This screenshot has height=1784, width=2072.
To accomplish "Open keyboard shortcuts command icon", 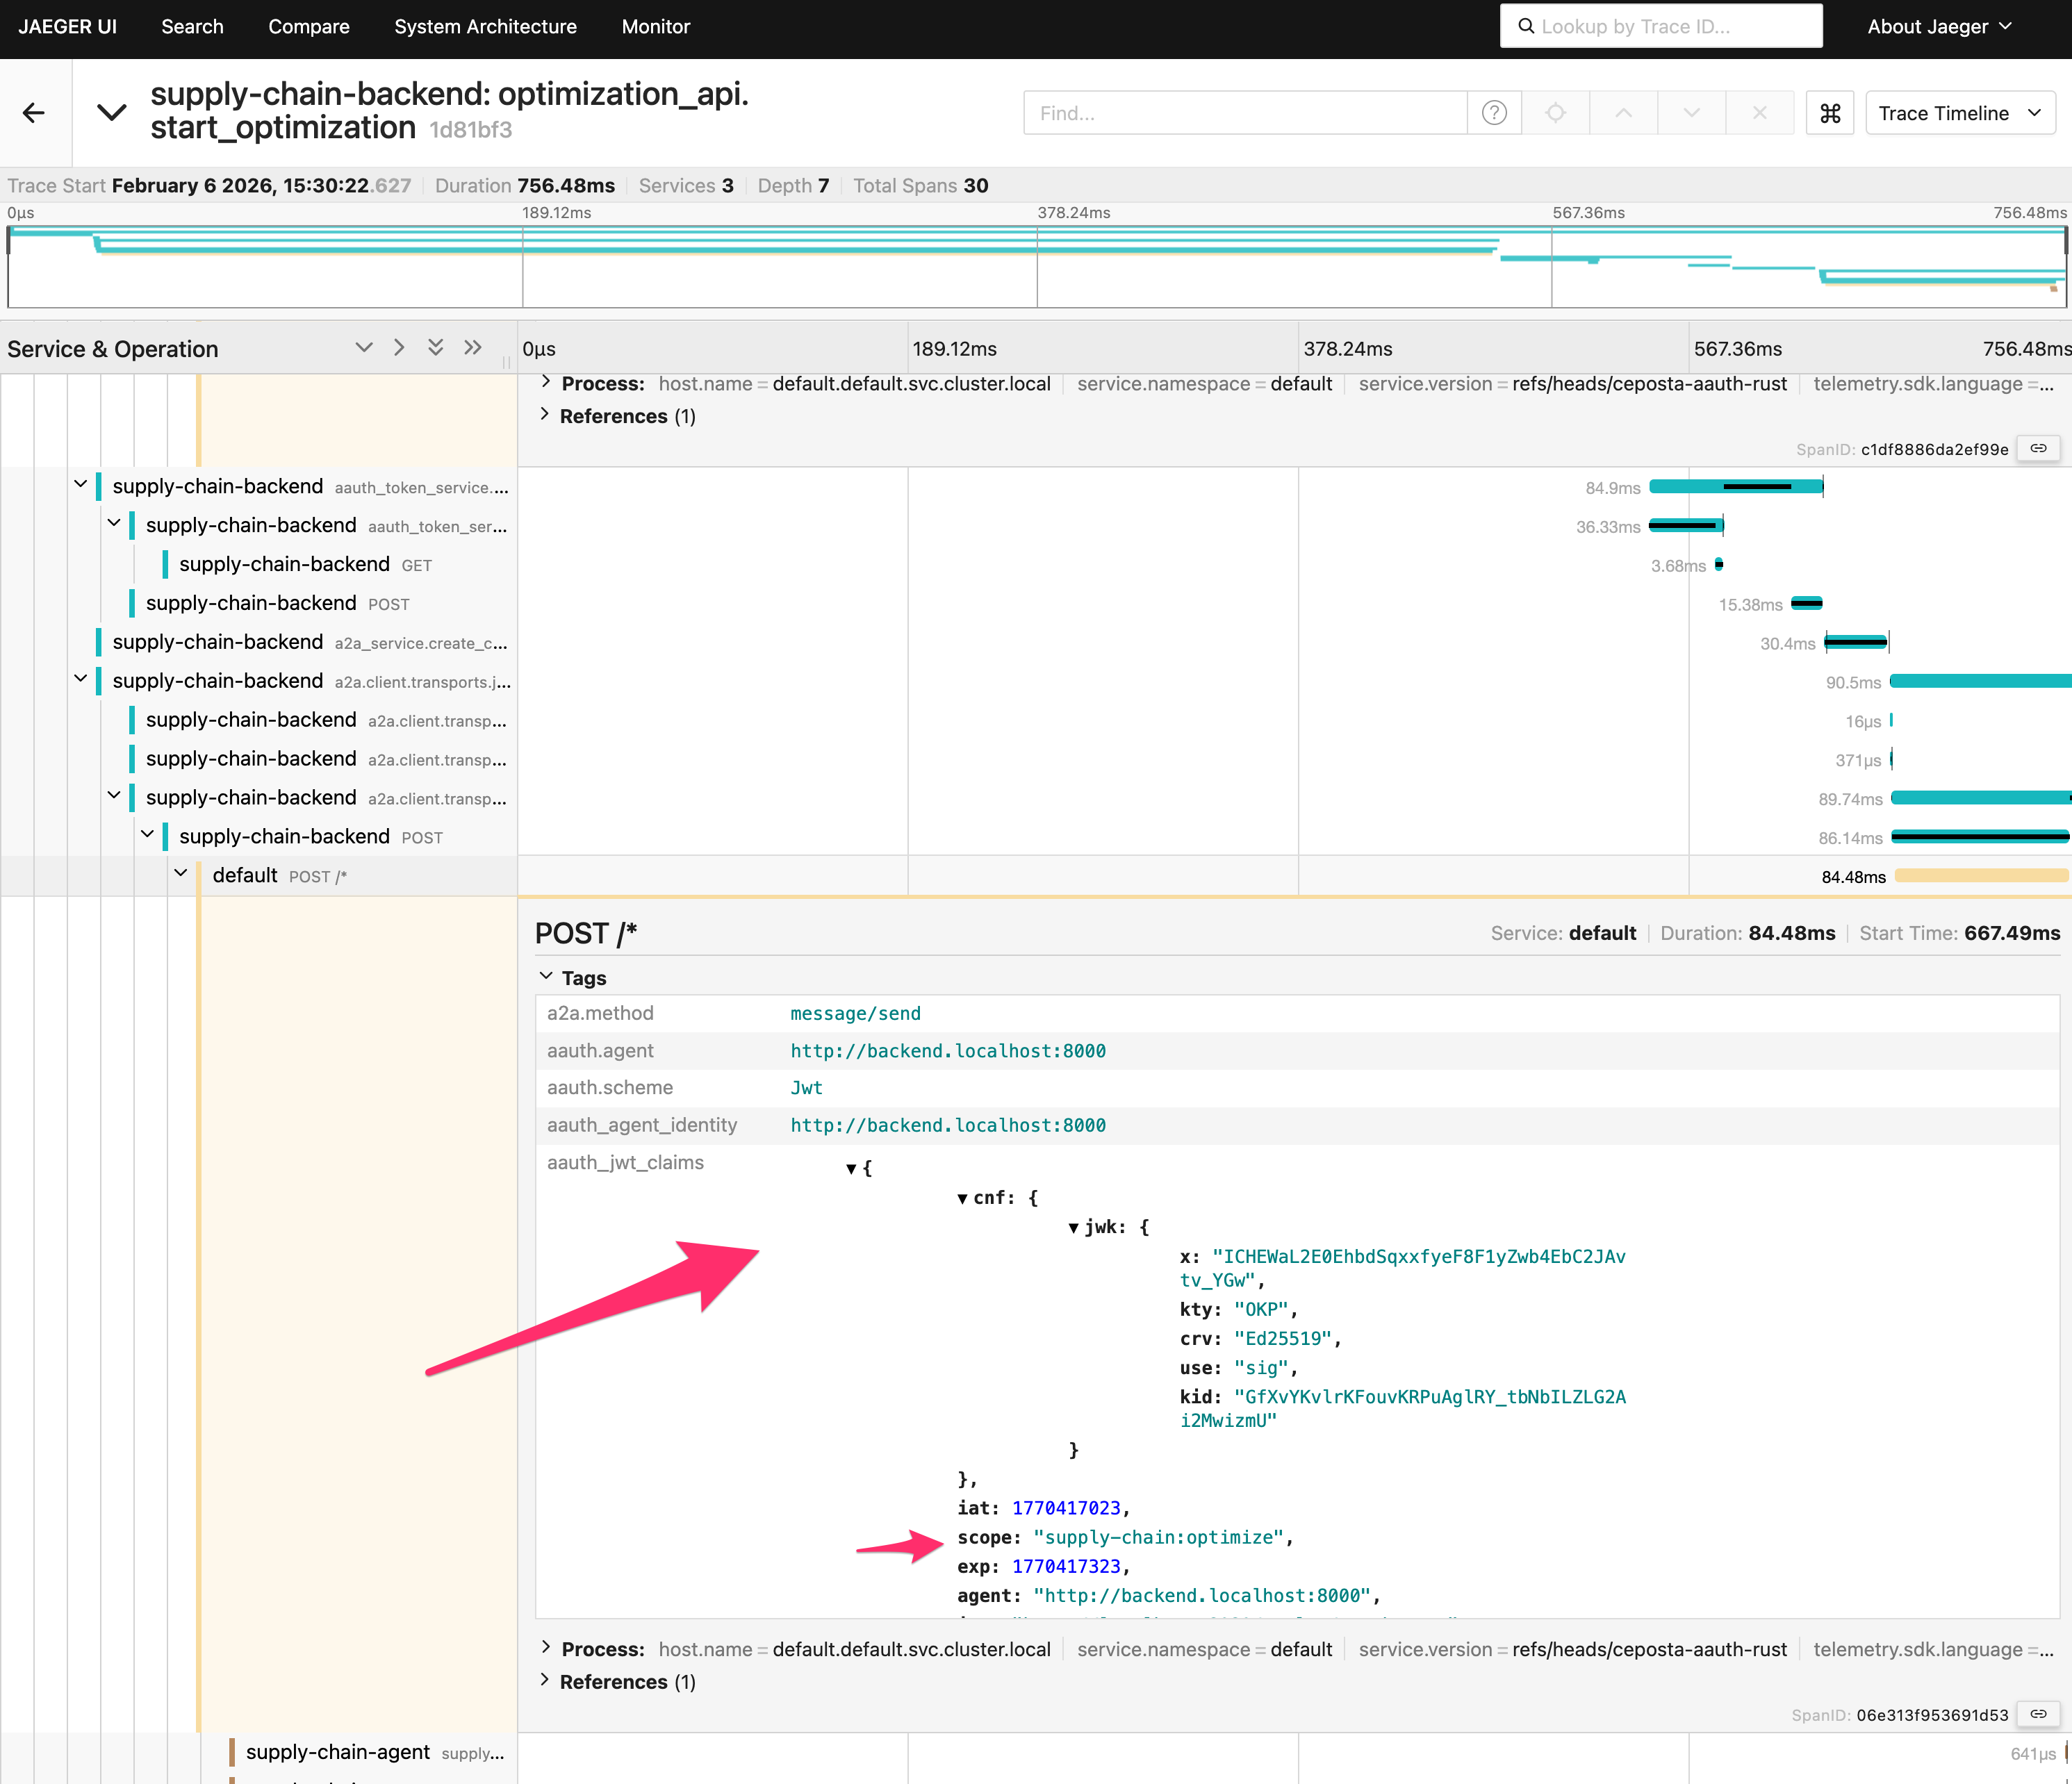I will pyautogui.click(x=1830, y=113).
